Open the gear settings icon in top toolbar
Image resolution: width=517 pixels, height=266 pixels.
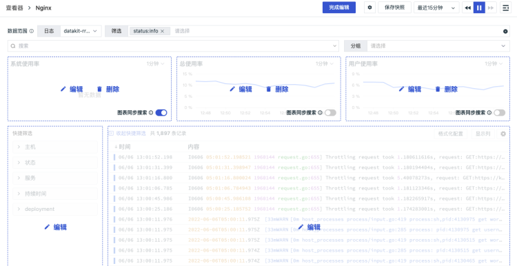click(369, 8)
